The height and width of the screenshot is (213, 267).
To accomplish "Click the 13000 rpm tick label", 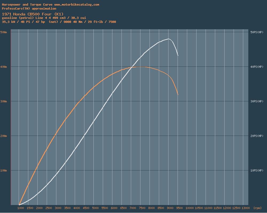I will 246,208.
